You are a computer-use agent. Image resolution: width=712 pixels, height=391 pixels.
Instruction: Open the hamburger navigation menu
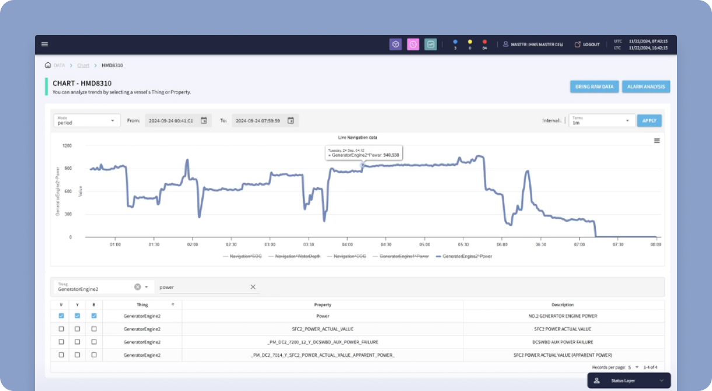click(45, 44)
